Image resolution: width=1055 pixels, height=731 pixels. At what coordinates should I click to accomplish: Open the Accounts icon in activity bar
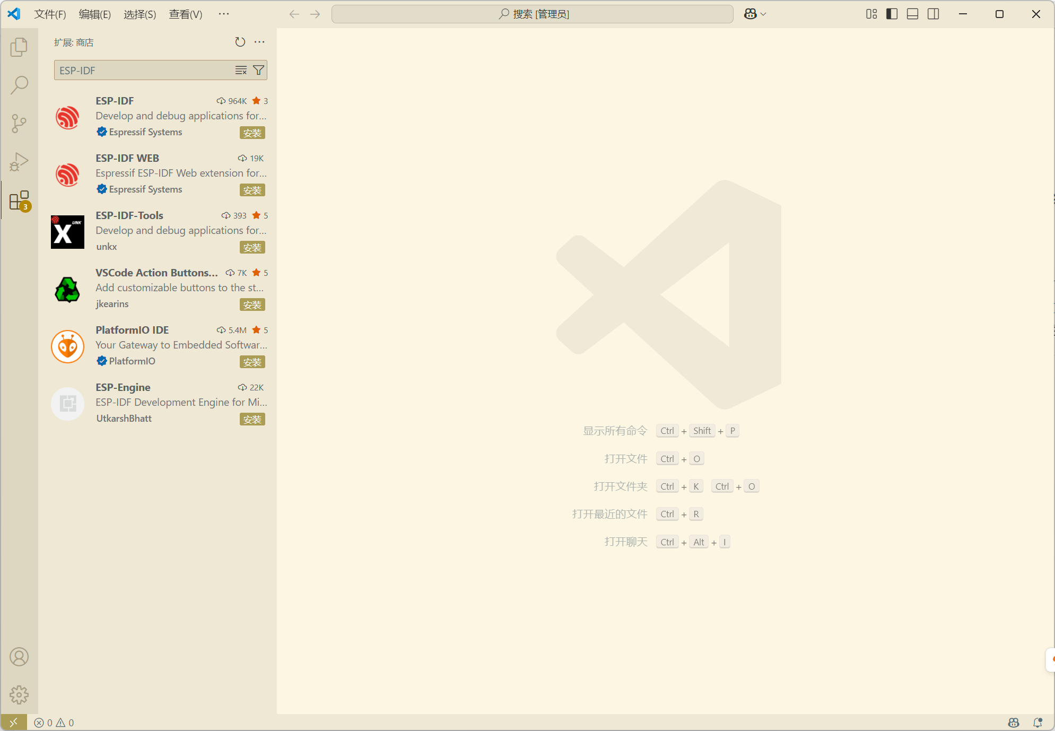(19, 657)
